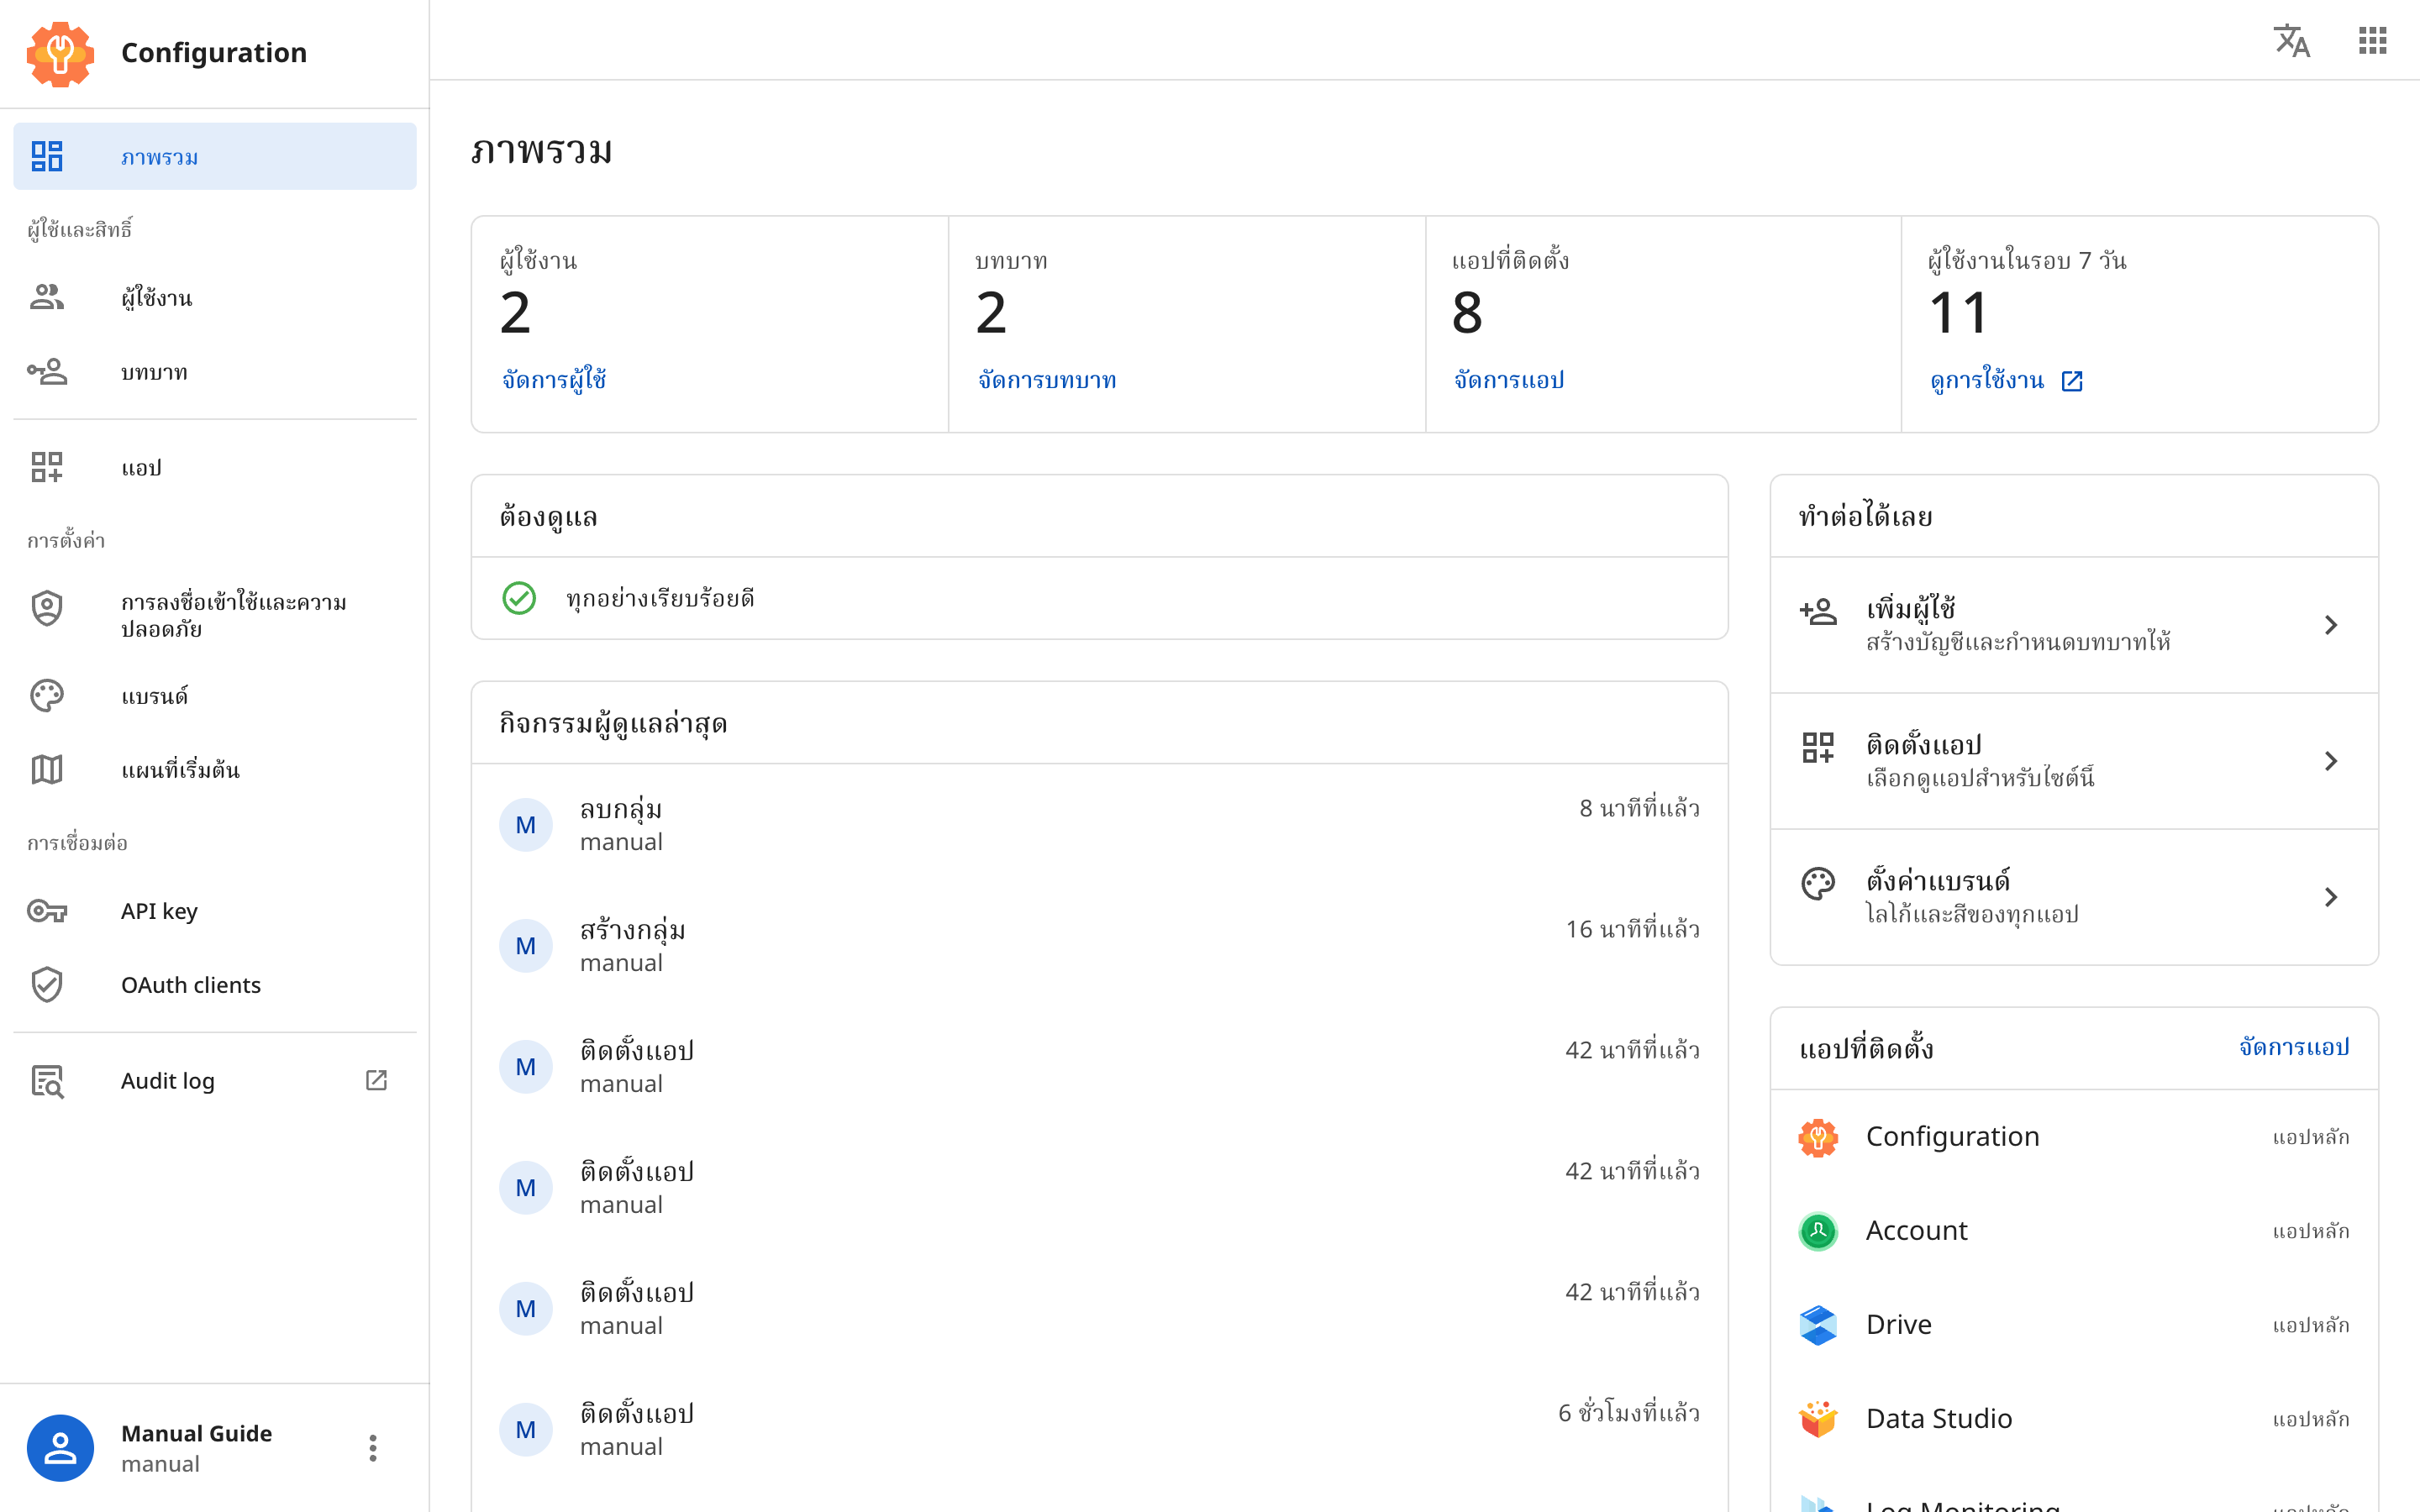
Task: Open ผู้ใช้งาน in the sidebar
Action: click(x=215, y=297)
